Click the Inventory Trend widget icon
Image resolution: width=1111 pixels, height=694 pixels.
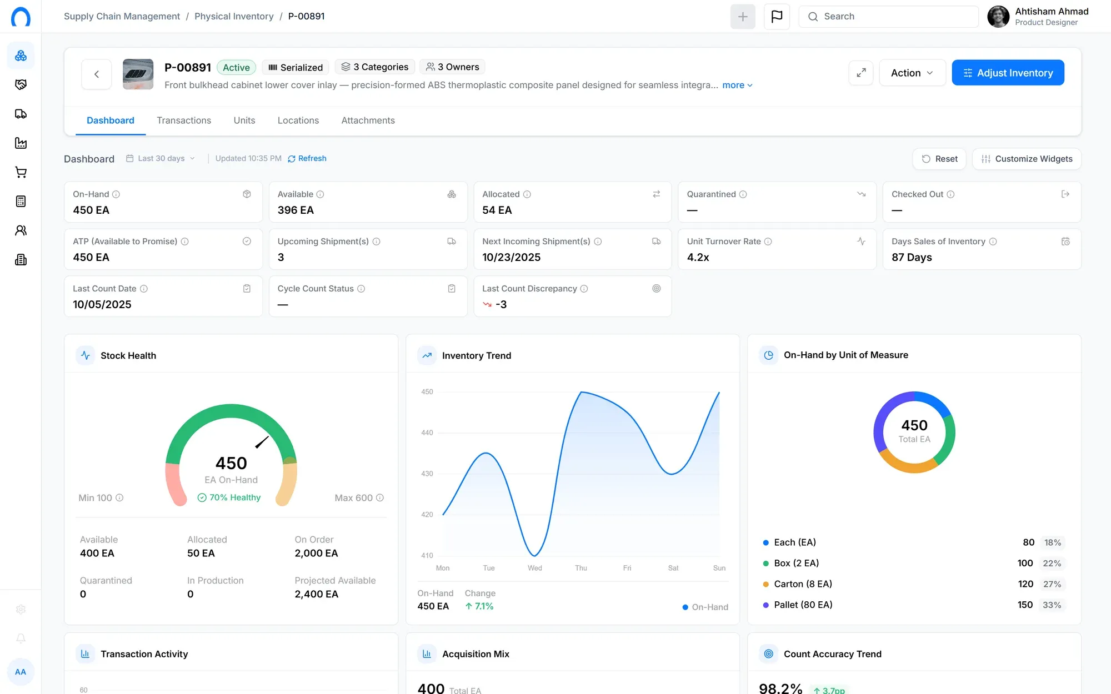[427, 355]
